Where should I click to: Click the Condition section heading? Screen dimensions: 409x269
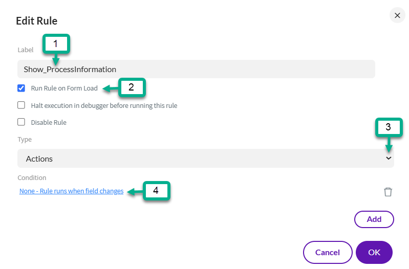click(32, 178)
